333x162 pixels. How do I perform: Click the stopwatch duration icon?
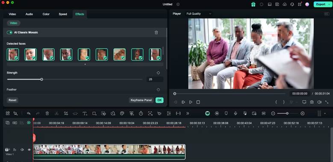141,113
